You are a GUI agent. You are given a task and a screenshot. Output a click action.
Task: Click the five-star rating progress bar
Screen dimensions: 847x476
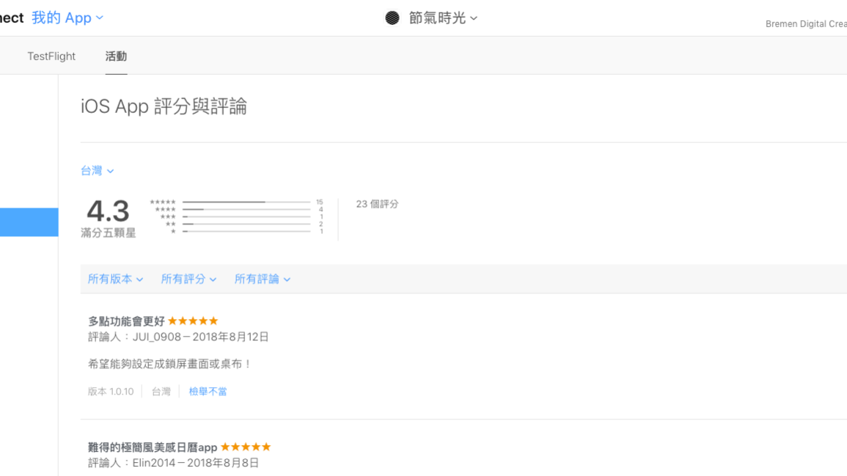246,202
